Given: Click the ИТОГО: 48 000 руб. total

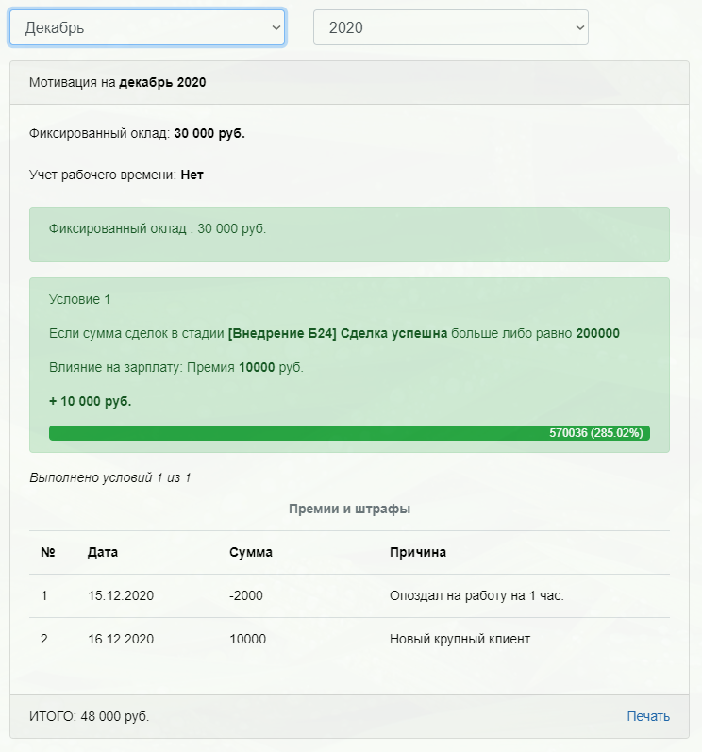Looking at the screenshot, I should pos(90,716).
